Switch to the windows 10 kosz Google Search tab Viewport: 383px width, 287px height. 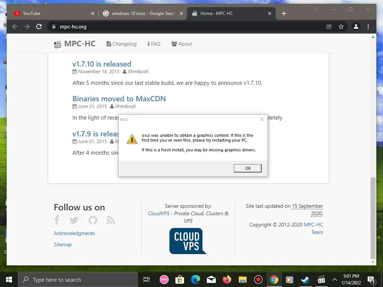143,13
